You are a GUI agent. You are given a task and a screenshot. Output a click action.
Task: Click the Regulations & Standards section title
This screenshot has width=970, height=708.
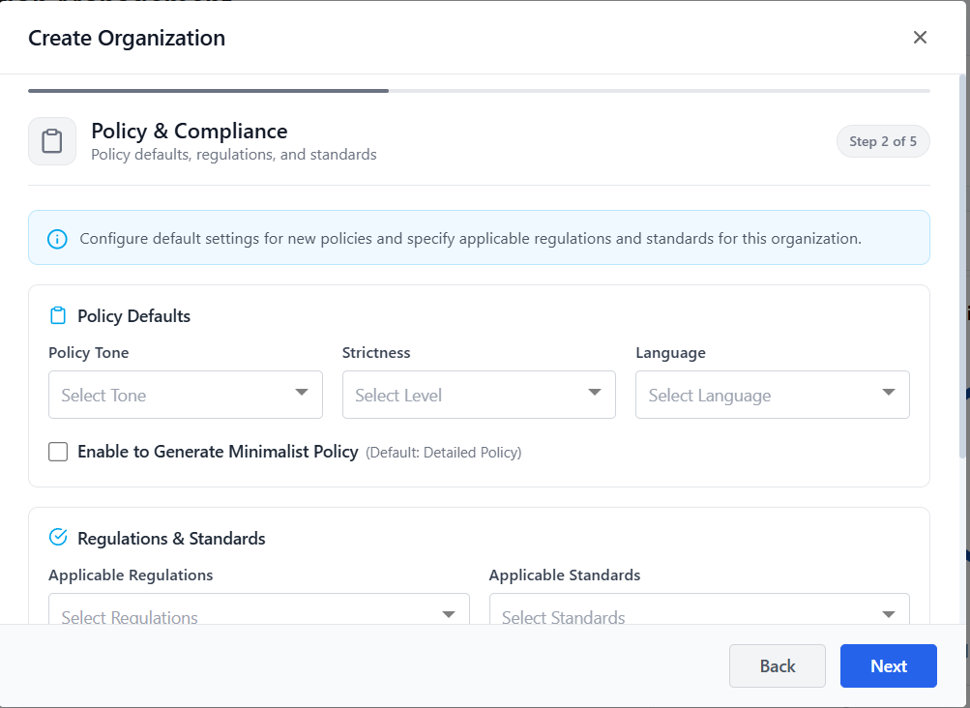(171, 539)
